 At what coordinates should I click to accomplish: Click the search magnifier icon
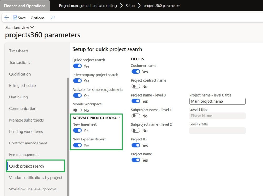pos(53,18)
